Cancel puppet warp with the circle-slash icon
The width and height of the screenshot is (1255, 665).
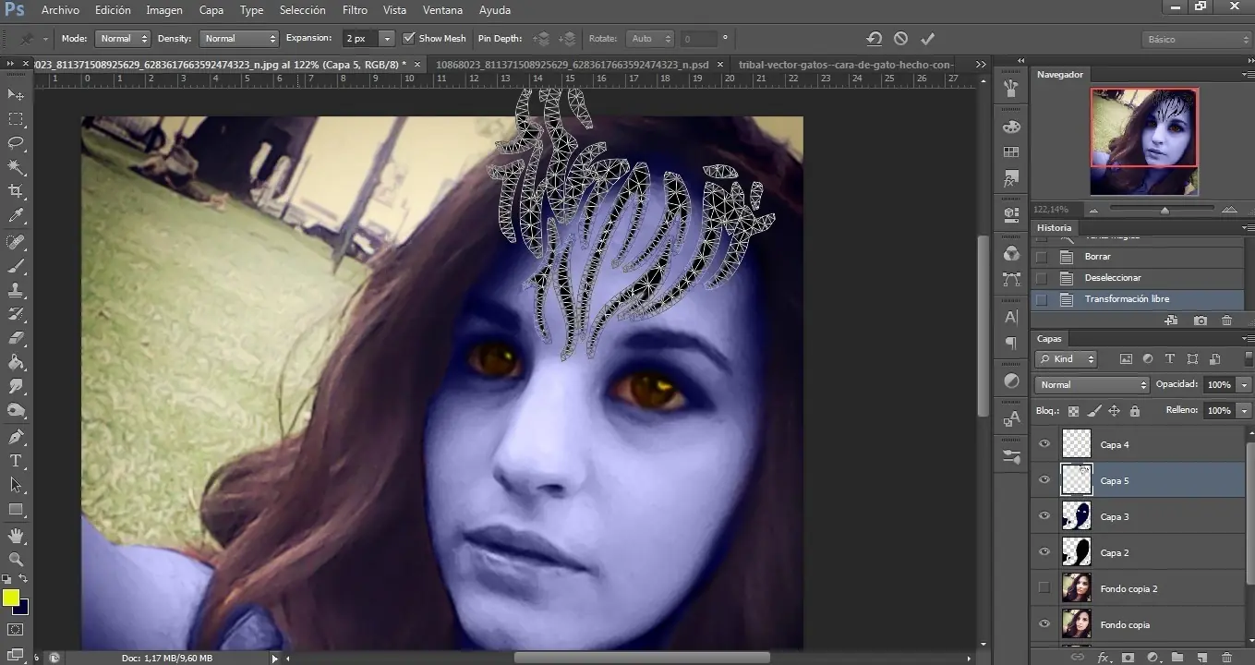point(900,39)
